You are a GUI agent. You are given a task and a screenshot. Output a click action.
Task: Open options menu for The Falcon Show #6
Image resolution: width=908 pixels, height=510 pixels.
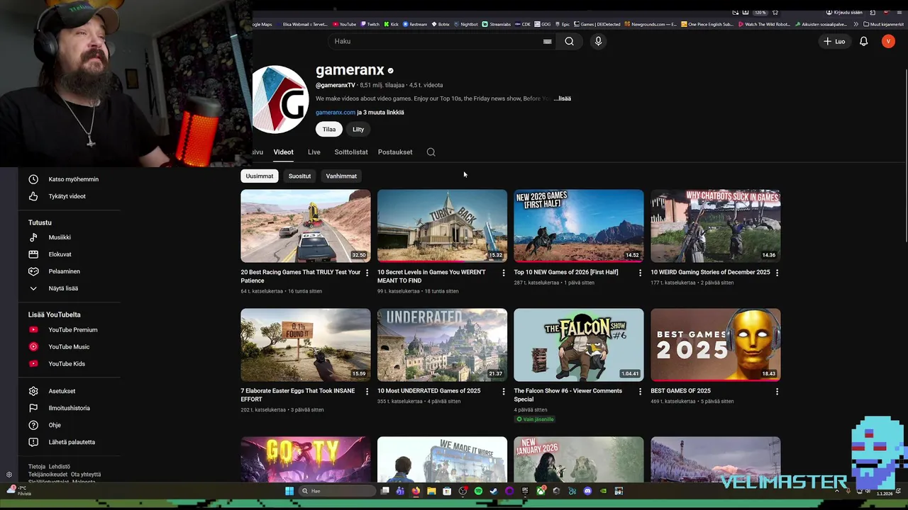pos(640,391)
